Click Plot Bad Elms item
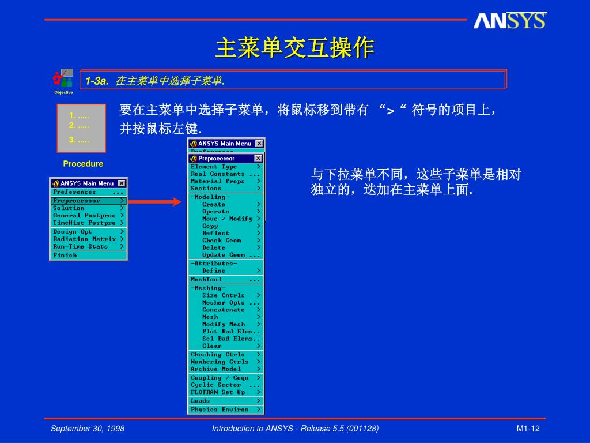This screenshot has height=443, width=590. tap(225, 332)
